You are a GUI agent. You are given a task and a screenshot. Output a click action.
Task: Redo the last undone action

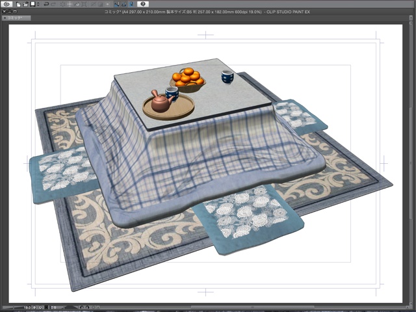coord(53,5)
